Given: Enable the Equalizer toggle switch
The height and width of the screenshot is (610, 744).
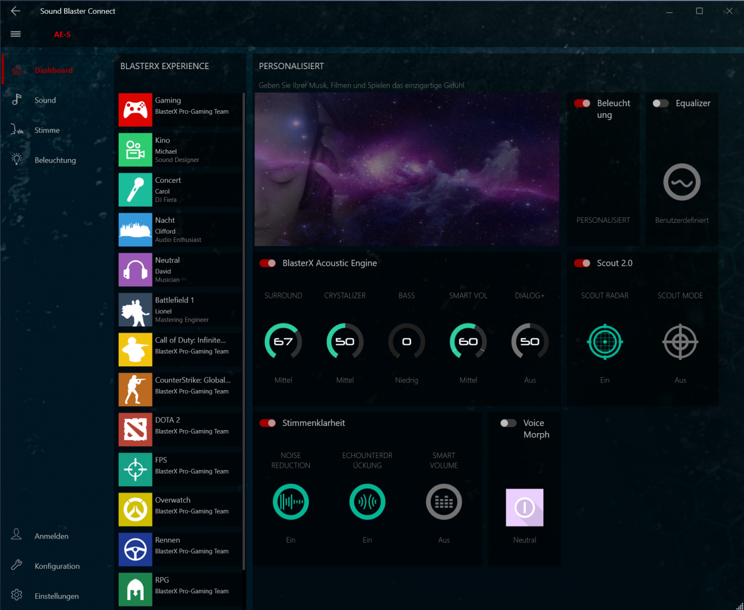Looking at the screenshot, I should tap(661, 103).
